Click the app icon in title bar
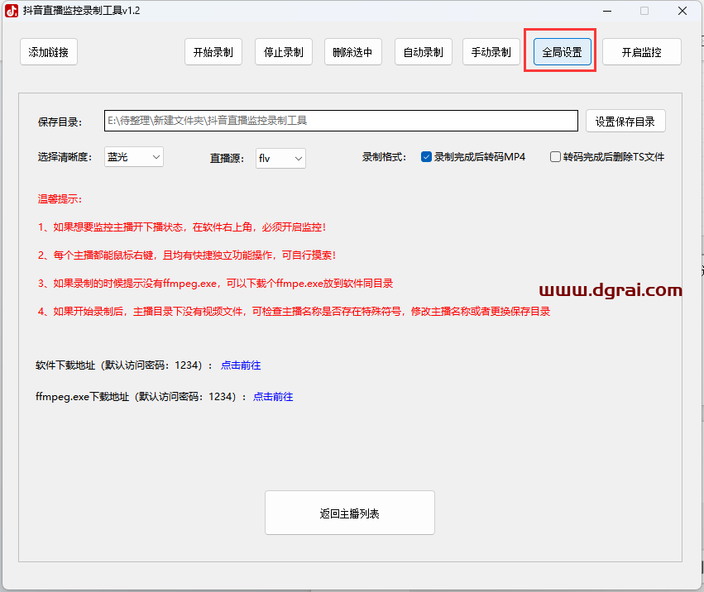The height and width of the screenshot is (592, 704). [12, 11]
